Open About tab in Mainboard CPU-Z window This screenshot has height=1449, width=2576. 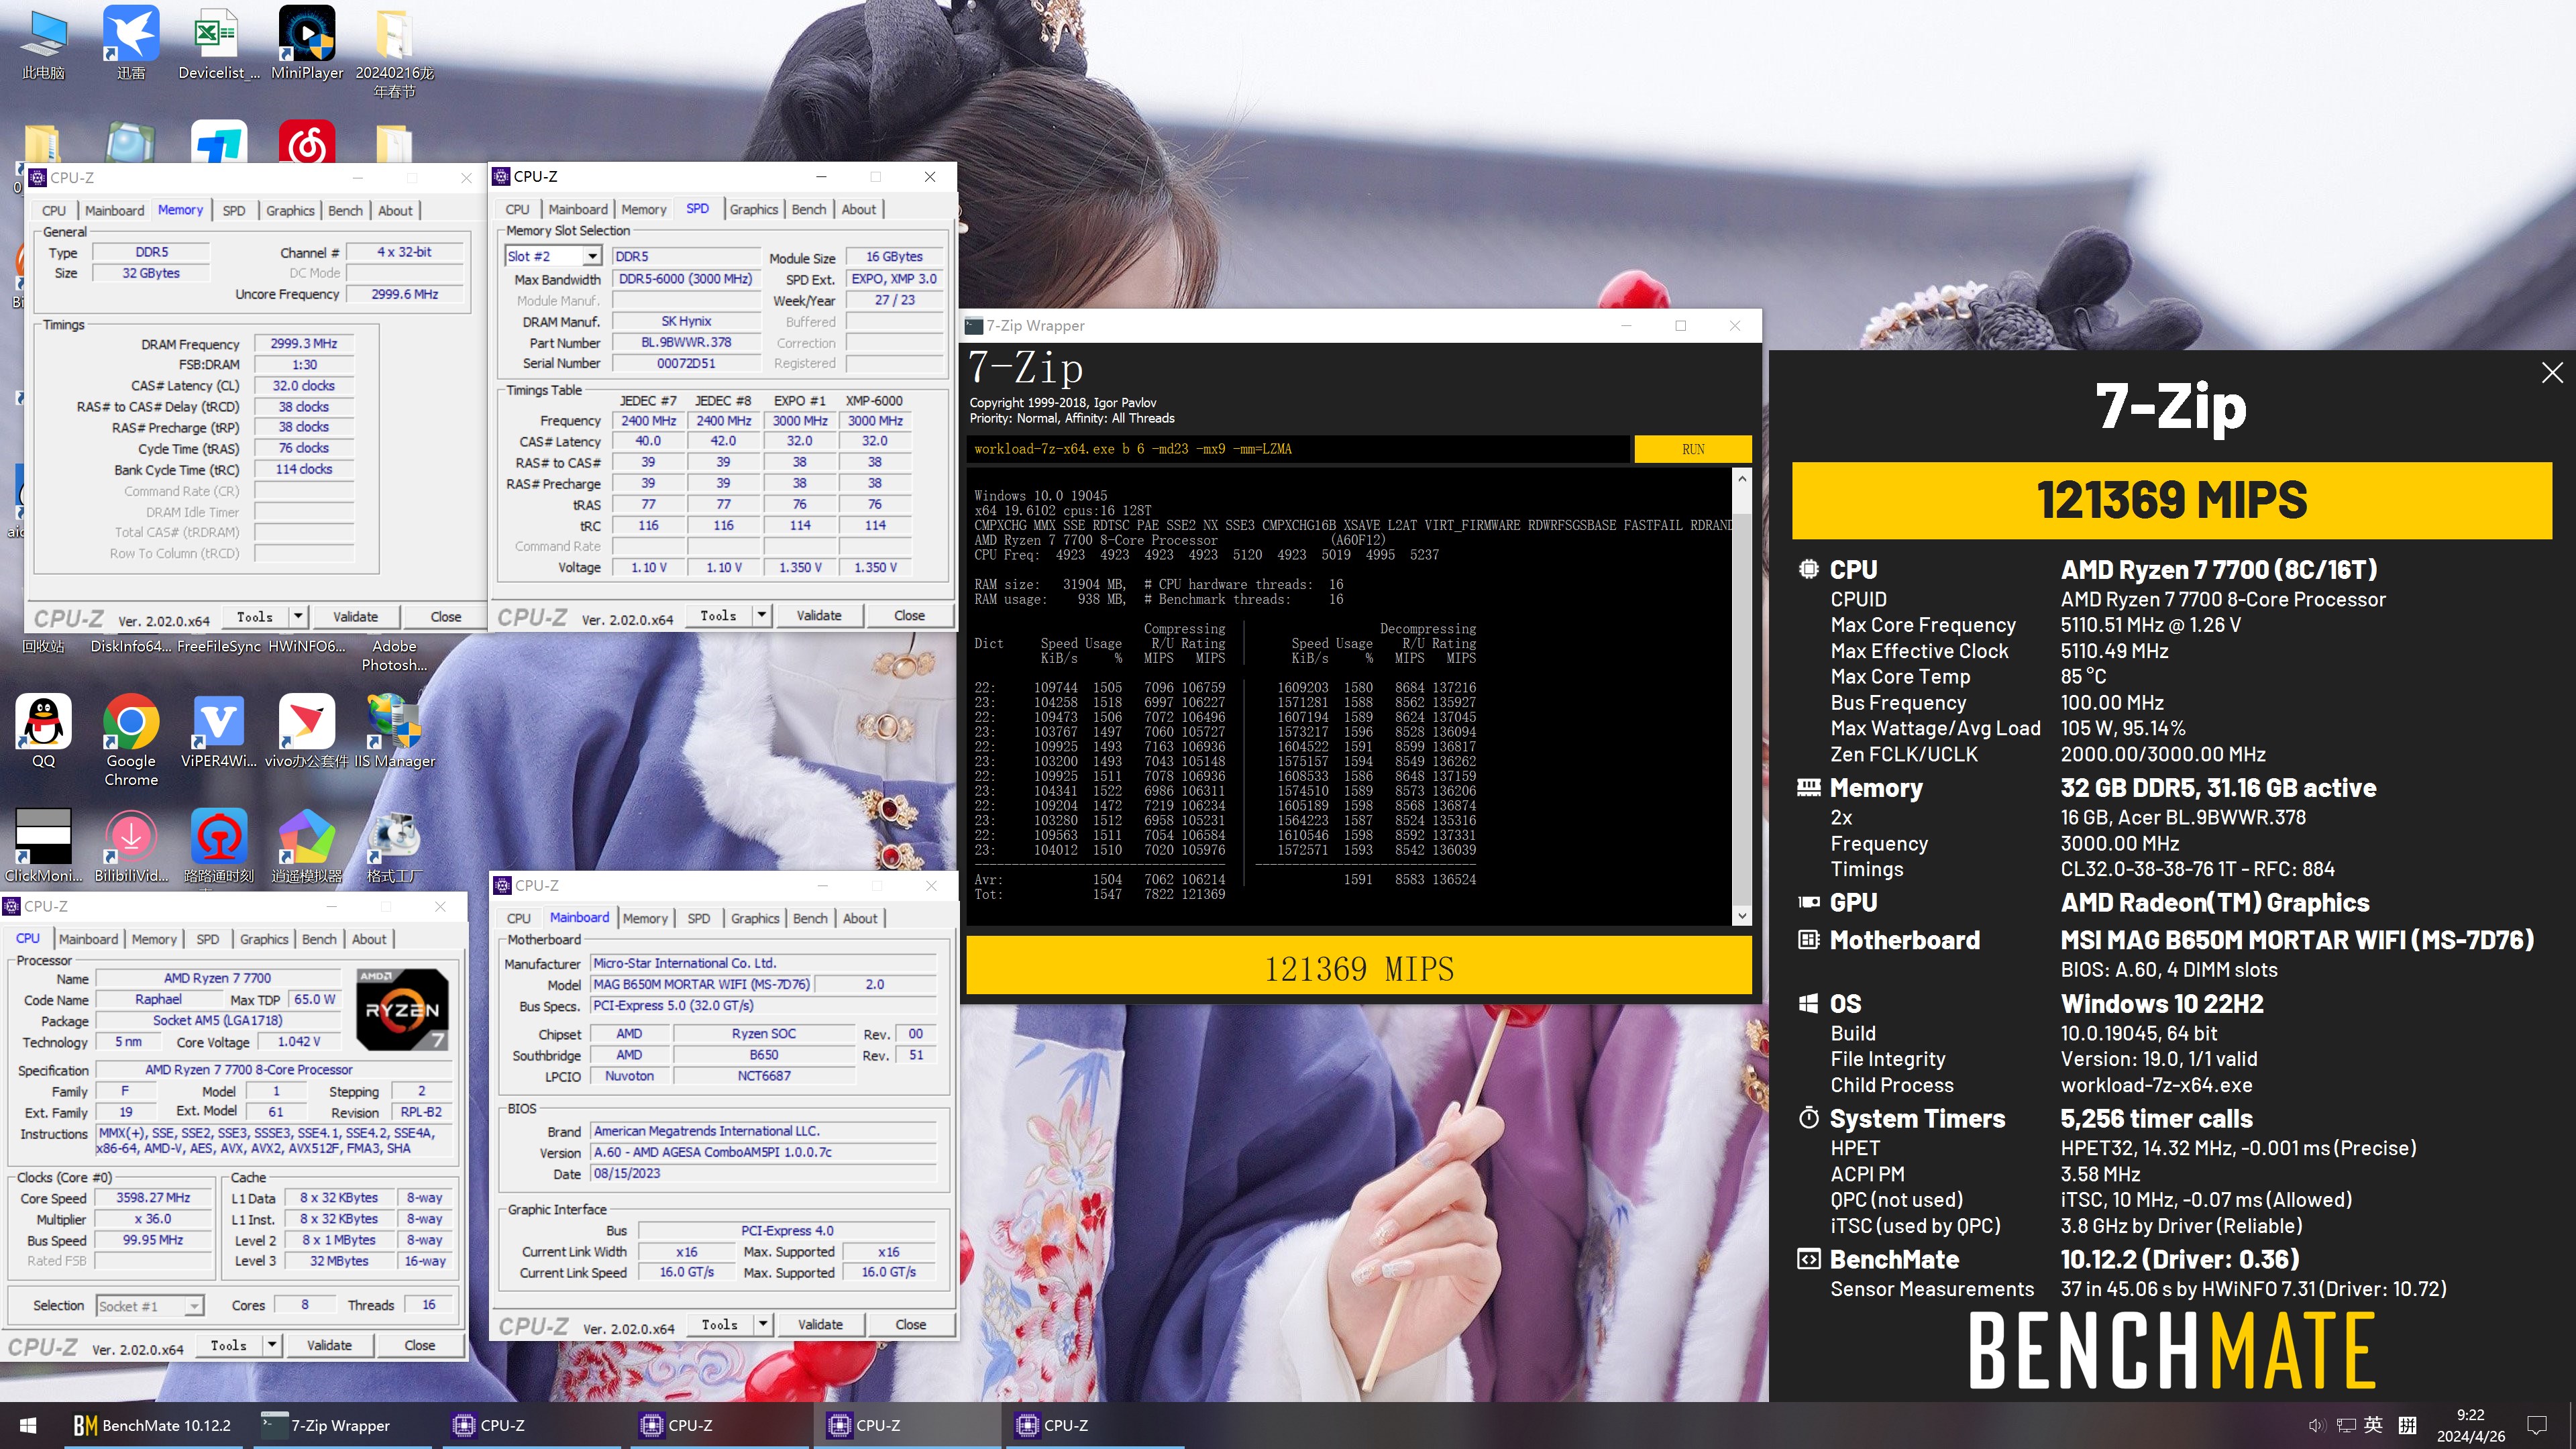coord(860,918)
